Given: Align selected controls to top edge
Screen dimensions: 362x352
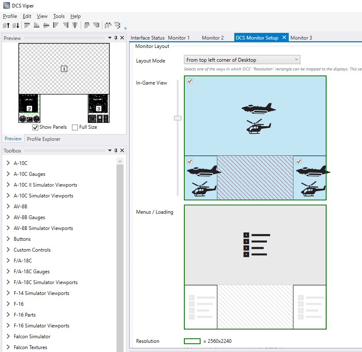Looking at the screenshot, I should (27, 25).
